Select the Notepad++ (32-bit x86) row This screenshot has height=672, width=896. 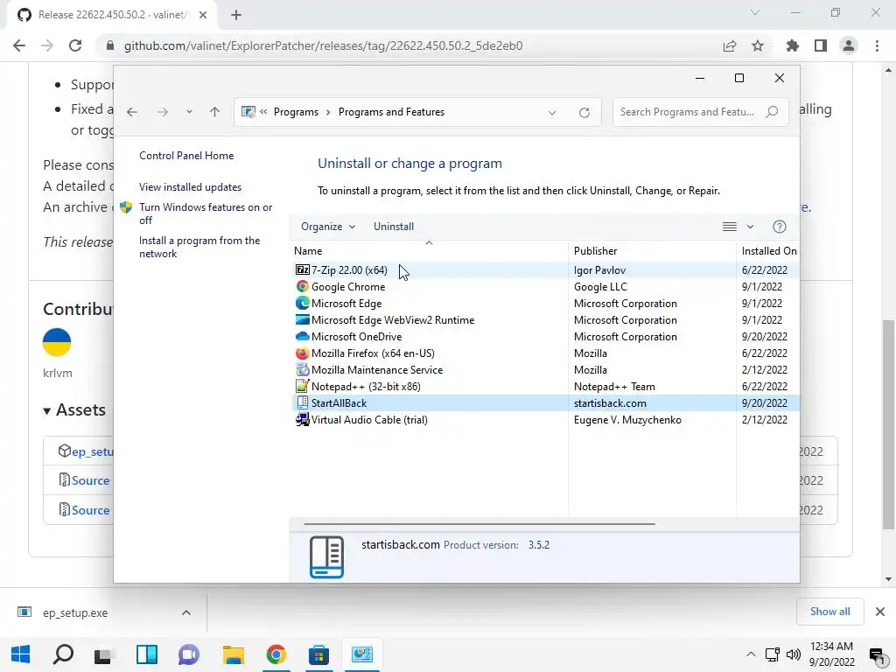[544, 386]
